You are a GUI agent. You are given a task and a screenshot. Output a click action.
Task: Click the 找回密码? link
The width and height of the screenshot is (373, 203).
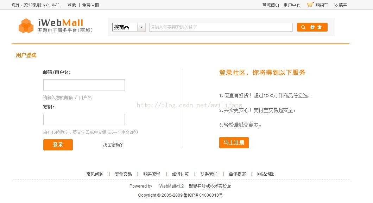coord(113,145)
